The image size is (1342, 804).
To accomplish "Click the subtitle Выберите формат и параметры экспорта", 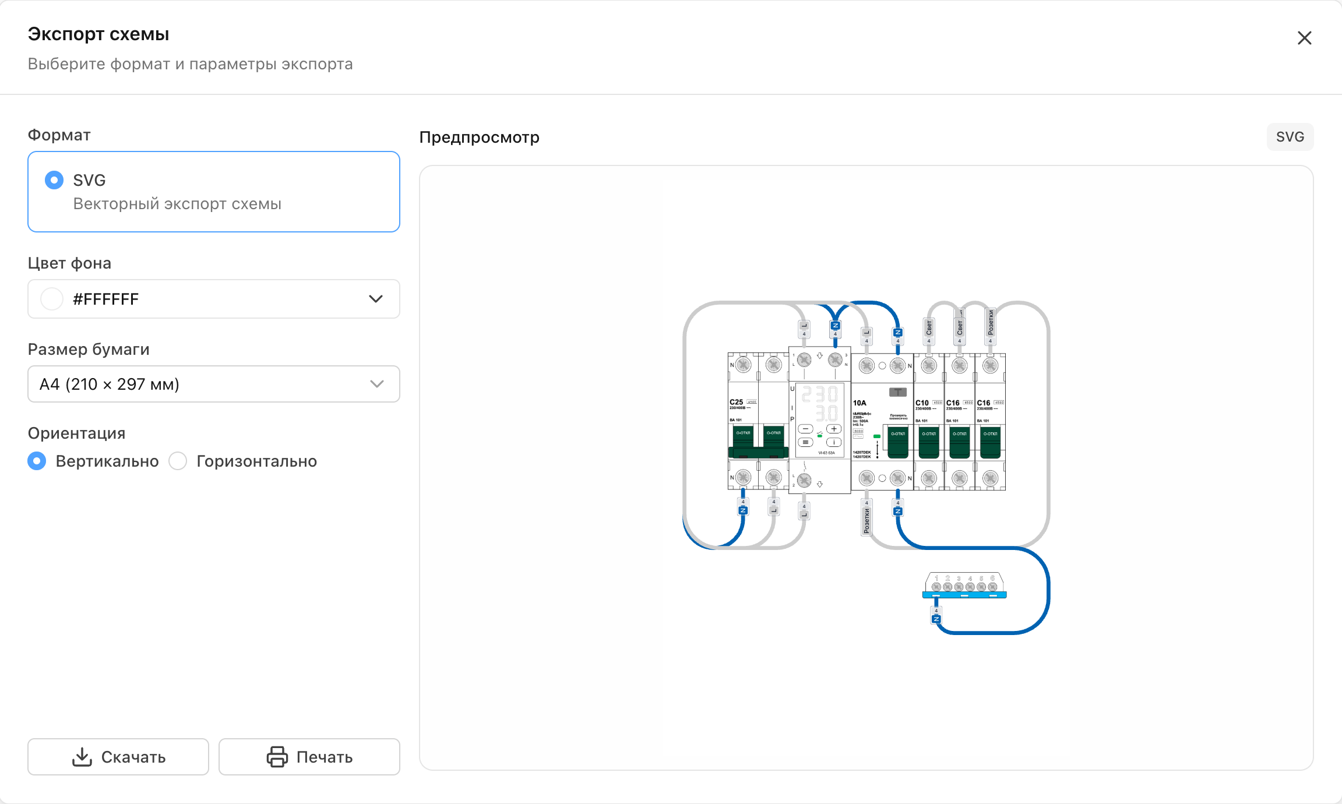I will tap(191, 64).
